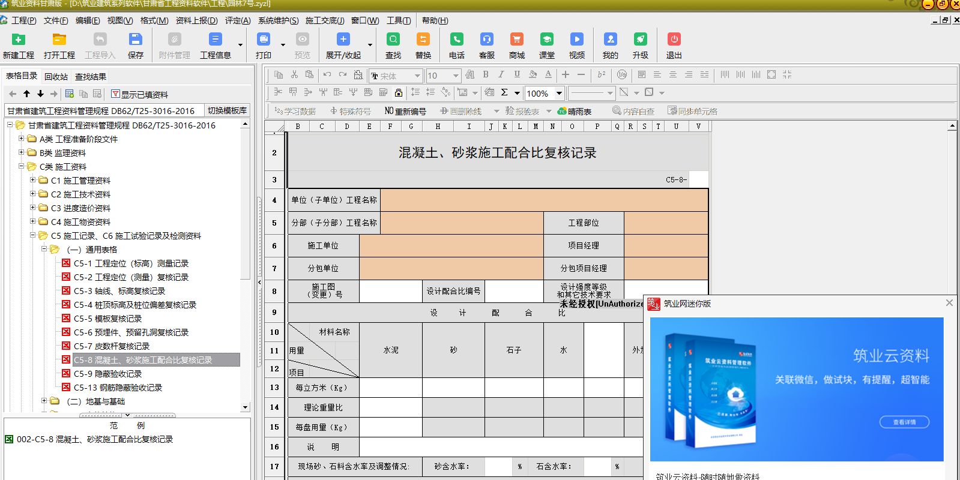The width and height of the screenshot is (960, 480).
Task: Click the paste clipboard icon
Action: coord(309,75)
